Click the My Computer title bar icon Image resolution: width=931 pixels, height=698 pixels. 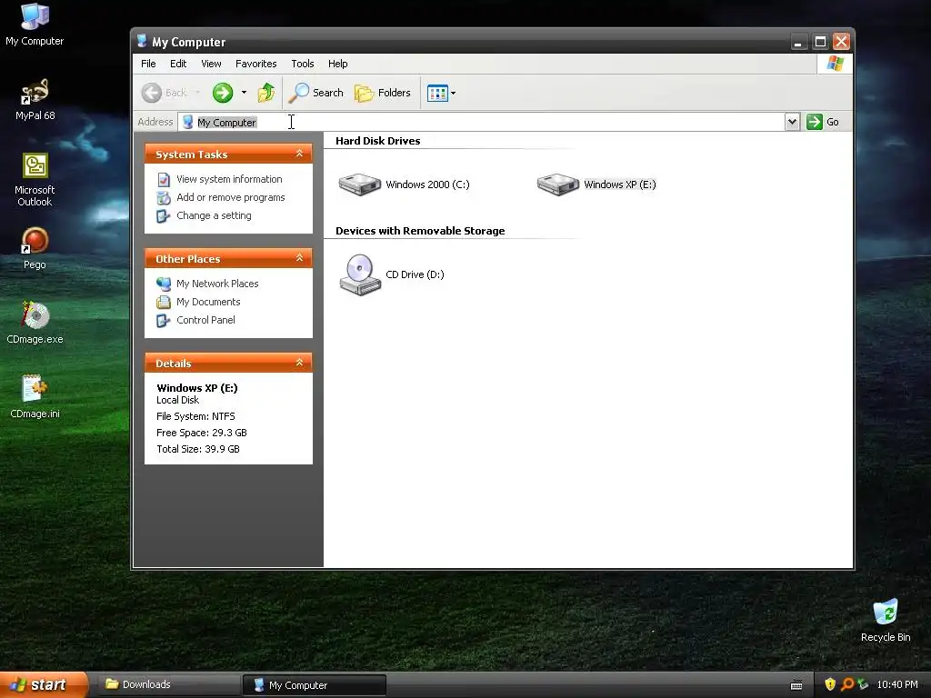(x=142, y=41)
